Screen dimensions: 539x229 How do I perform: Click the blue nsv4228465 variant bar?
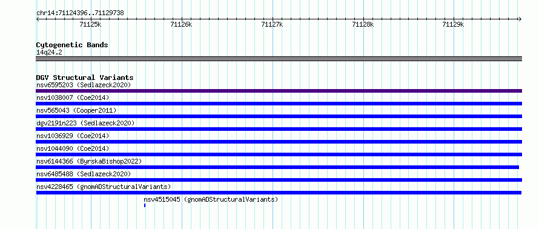pos(279,193)
